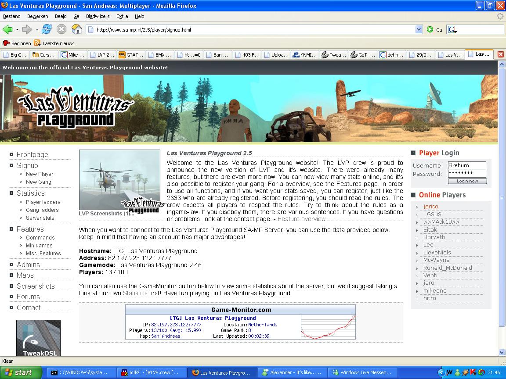The width and height of the screenshot is (506, 379).
Task: Click the green Go button icon
Action: [430, 29]
